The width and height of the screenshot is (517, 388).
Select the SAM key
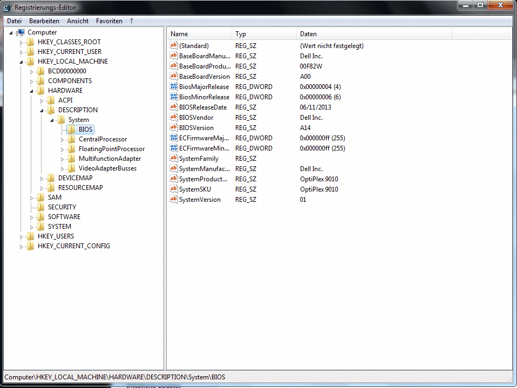(x=55, y=198)
